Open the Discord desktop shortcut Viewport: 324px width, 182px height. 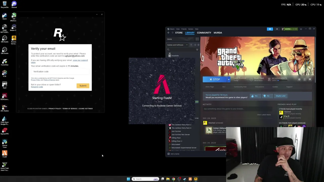[x=14, y=5]
